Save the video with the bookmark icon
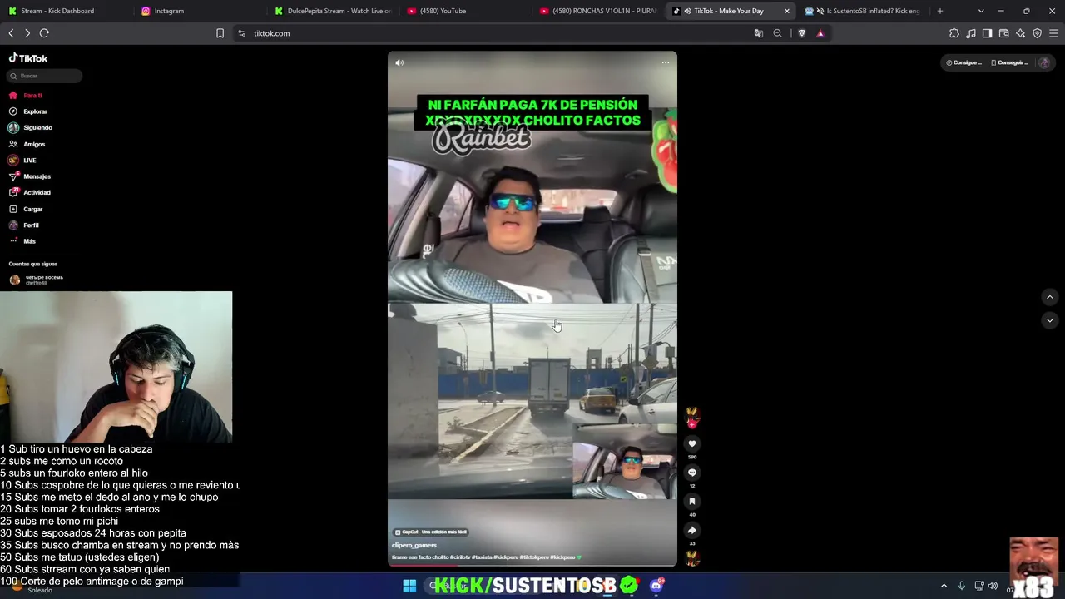Viewport: 1065px width, 599px height. pyautogui.click(x=691, y=502)
